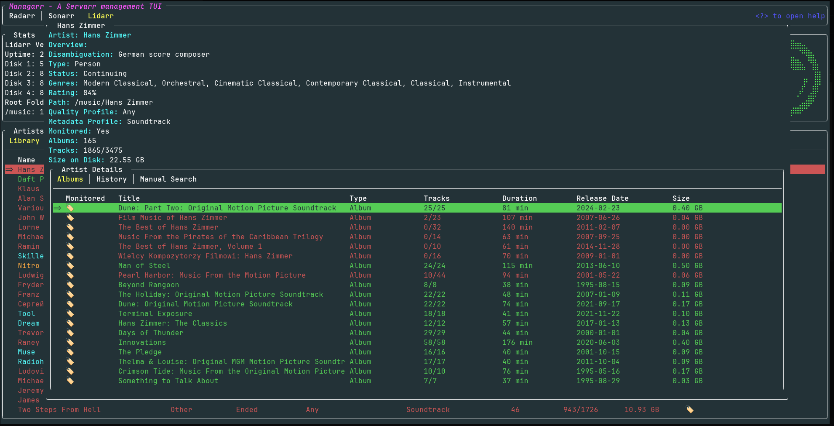Click the open help hint text
The height and width of the screenshot is (426, 834).
790,16
